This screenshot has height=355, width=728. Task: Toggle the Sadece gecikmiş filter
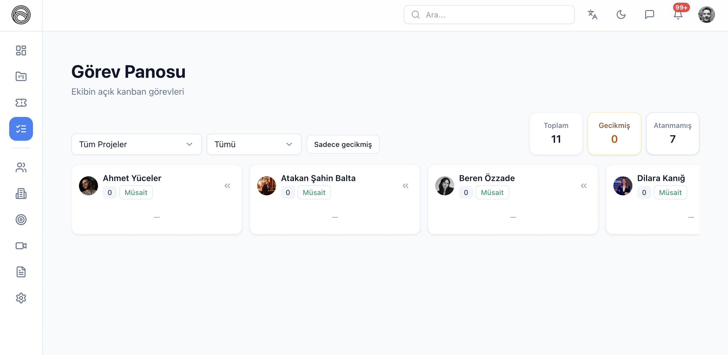coord(343,144)
